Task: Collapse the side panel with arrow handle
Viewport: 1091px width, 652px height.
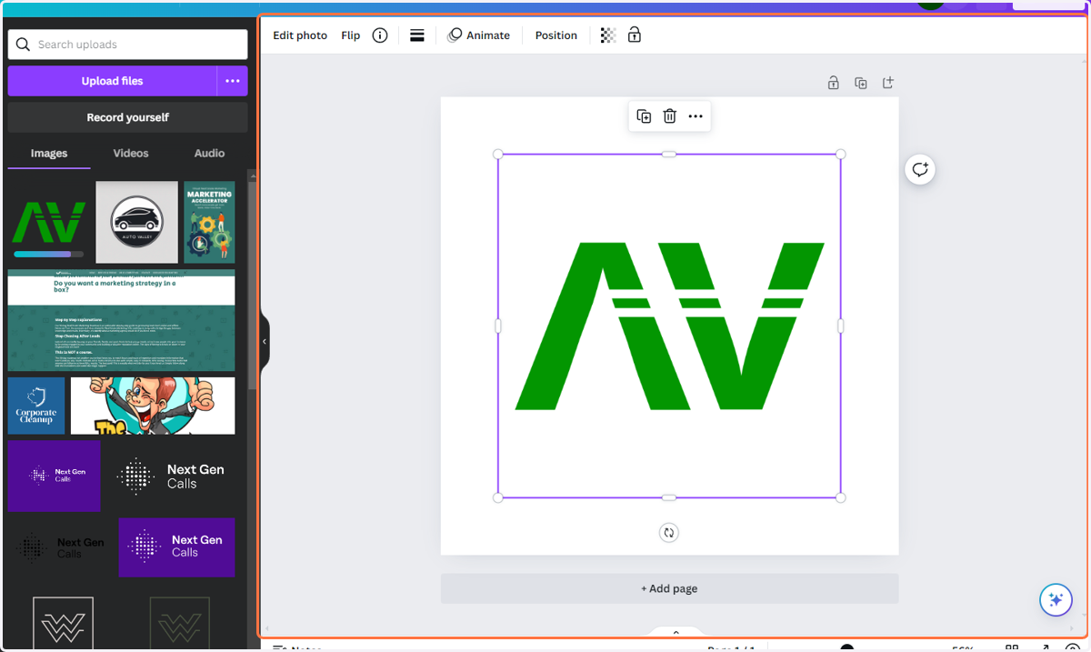Action: (265, 341)
